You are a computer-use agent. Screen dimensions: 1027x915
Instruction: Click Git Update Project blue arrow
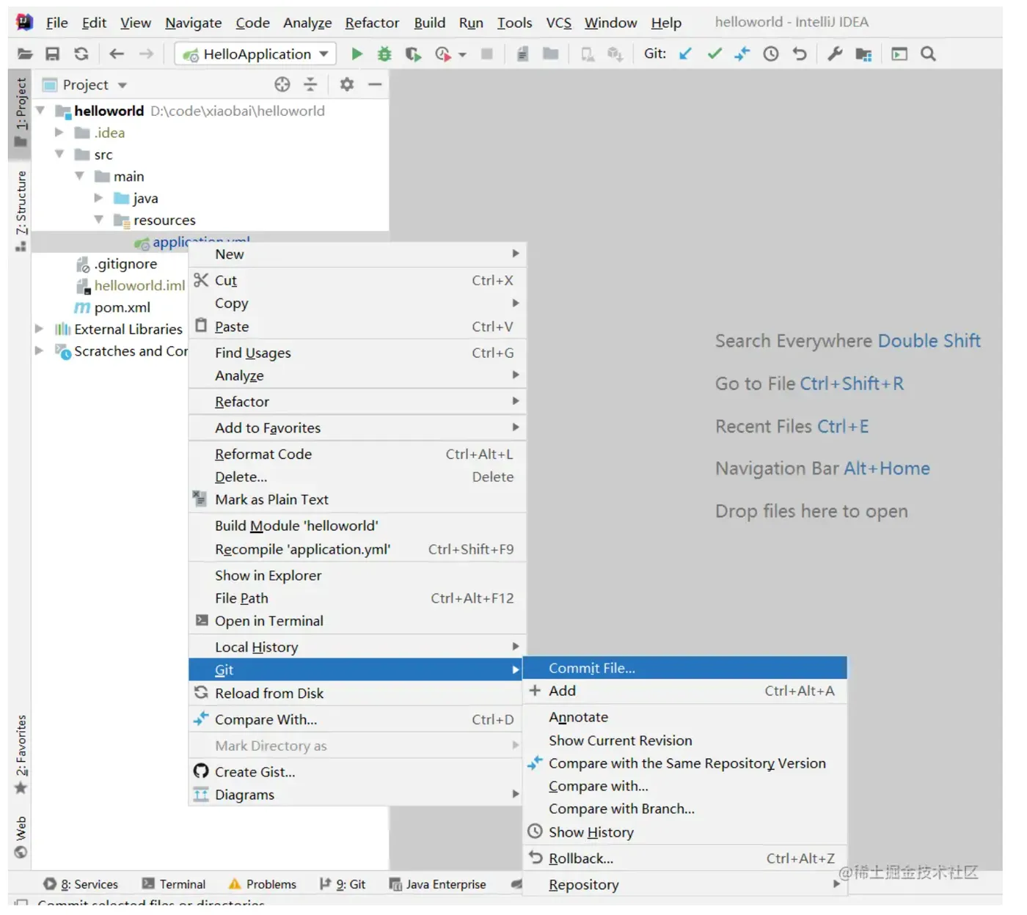pyautogui.click(x=685, y=54)
